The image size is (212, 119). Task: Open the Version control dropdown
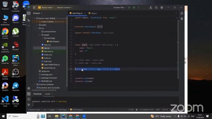(x=65, y=8)
